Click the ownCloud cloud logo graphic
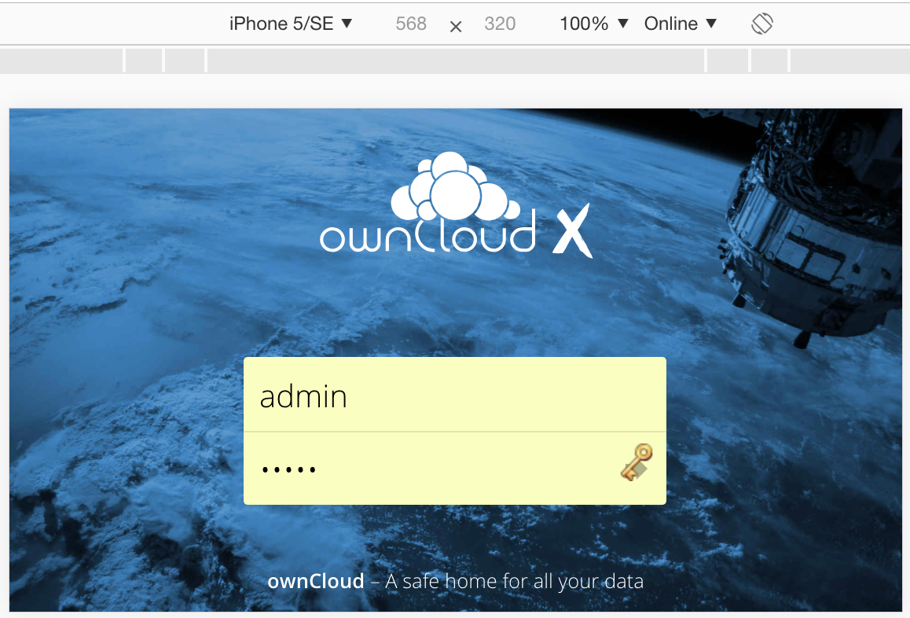This screenshot has height=618, width=910. tap(454, 189)
